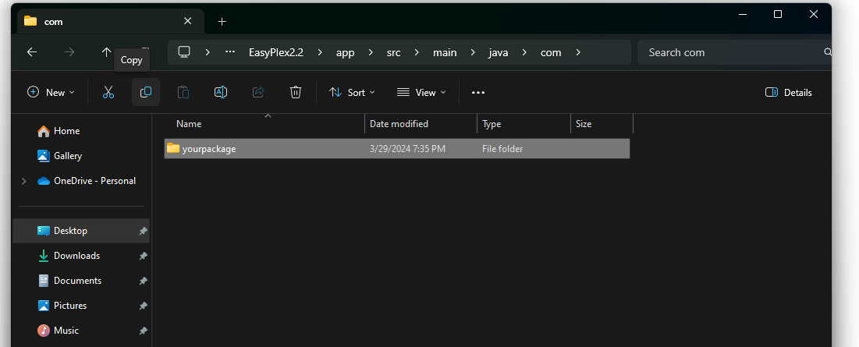This screenshot has height=347, width=859.
Task: Click the Copy toolbar icon
Action: pos(146,93)
